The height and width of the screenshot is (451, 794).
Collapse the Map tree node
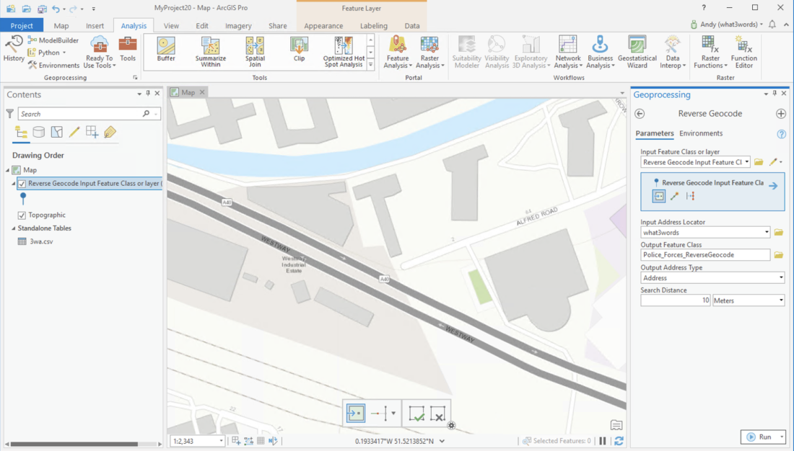click(x=9, y=170)
